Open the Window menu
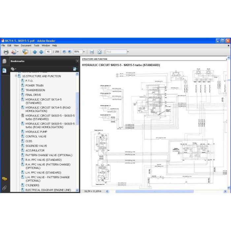This screenshot has width=231, height=231. [x=46, y=46]
